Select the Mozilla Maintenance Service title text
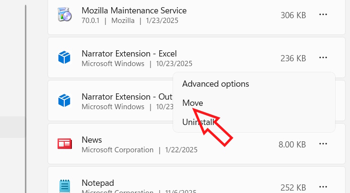Viewport: 350px width, 193px height. pyautogui.click(x=134, y=10)
